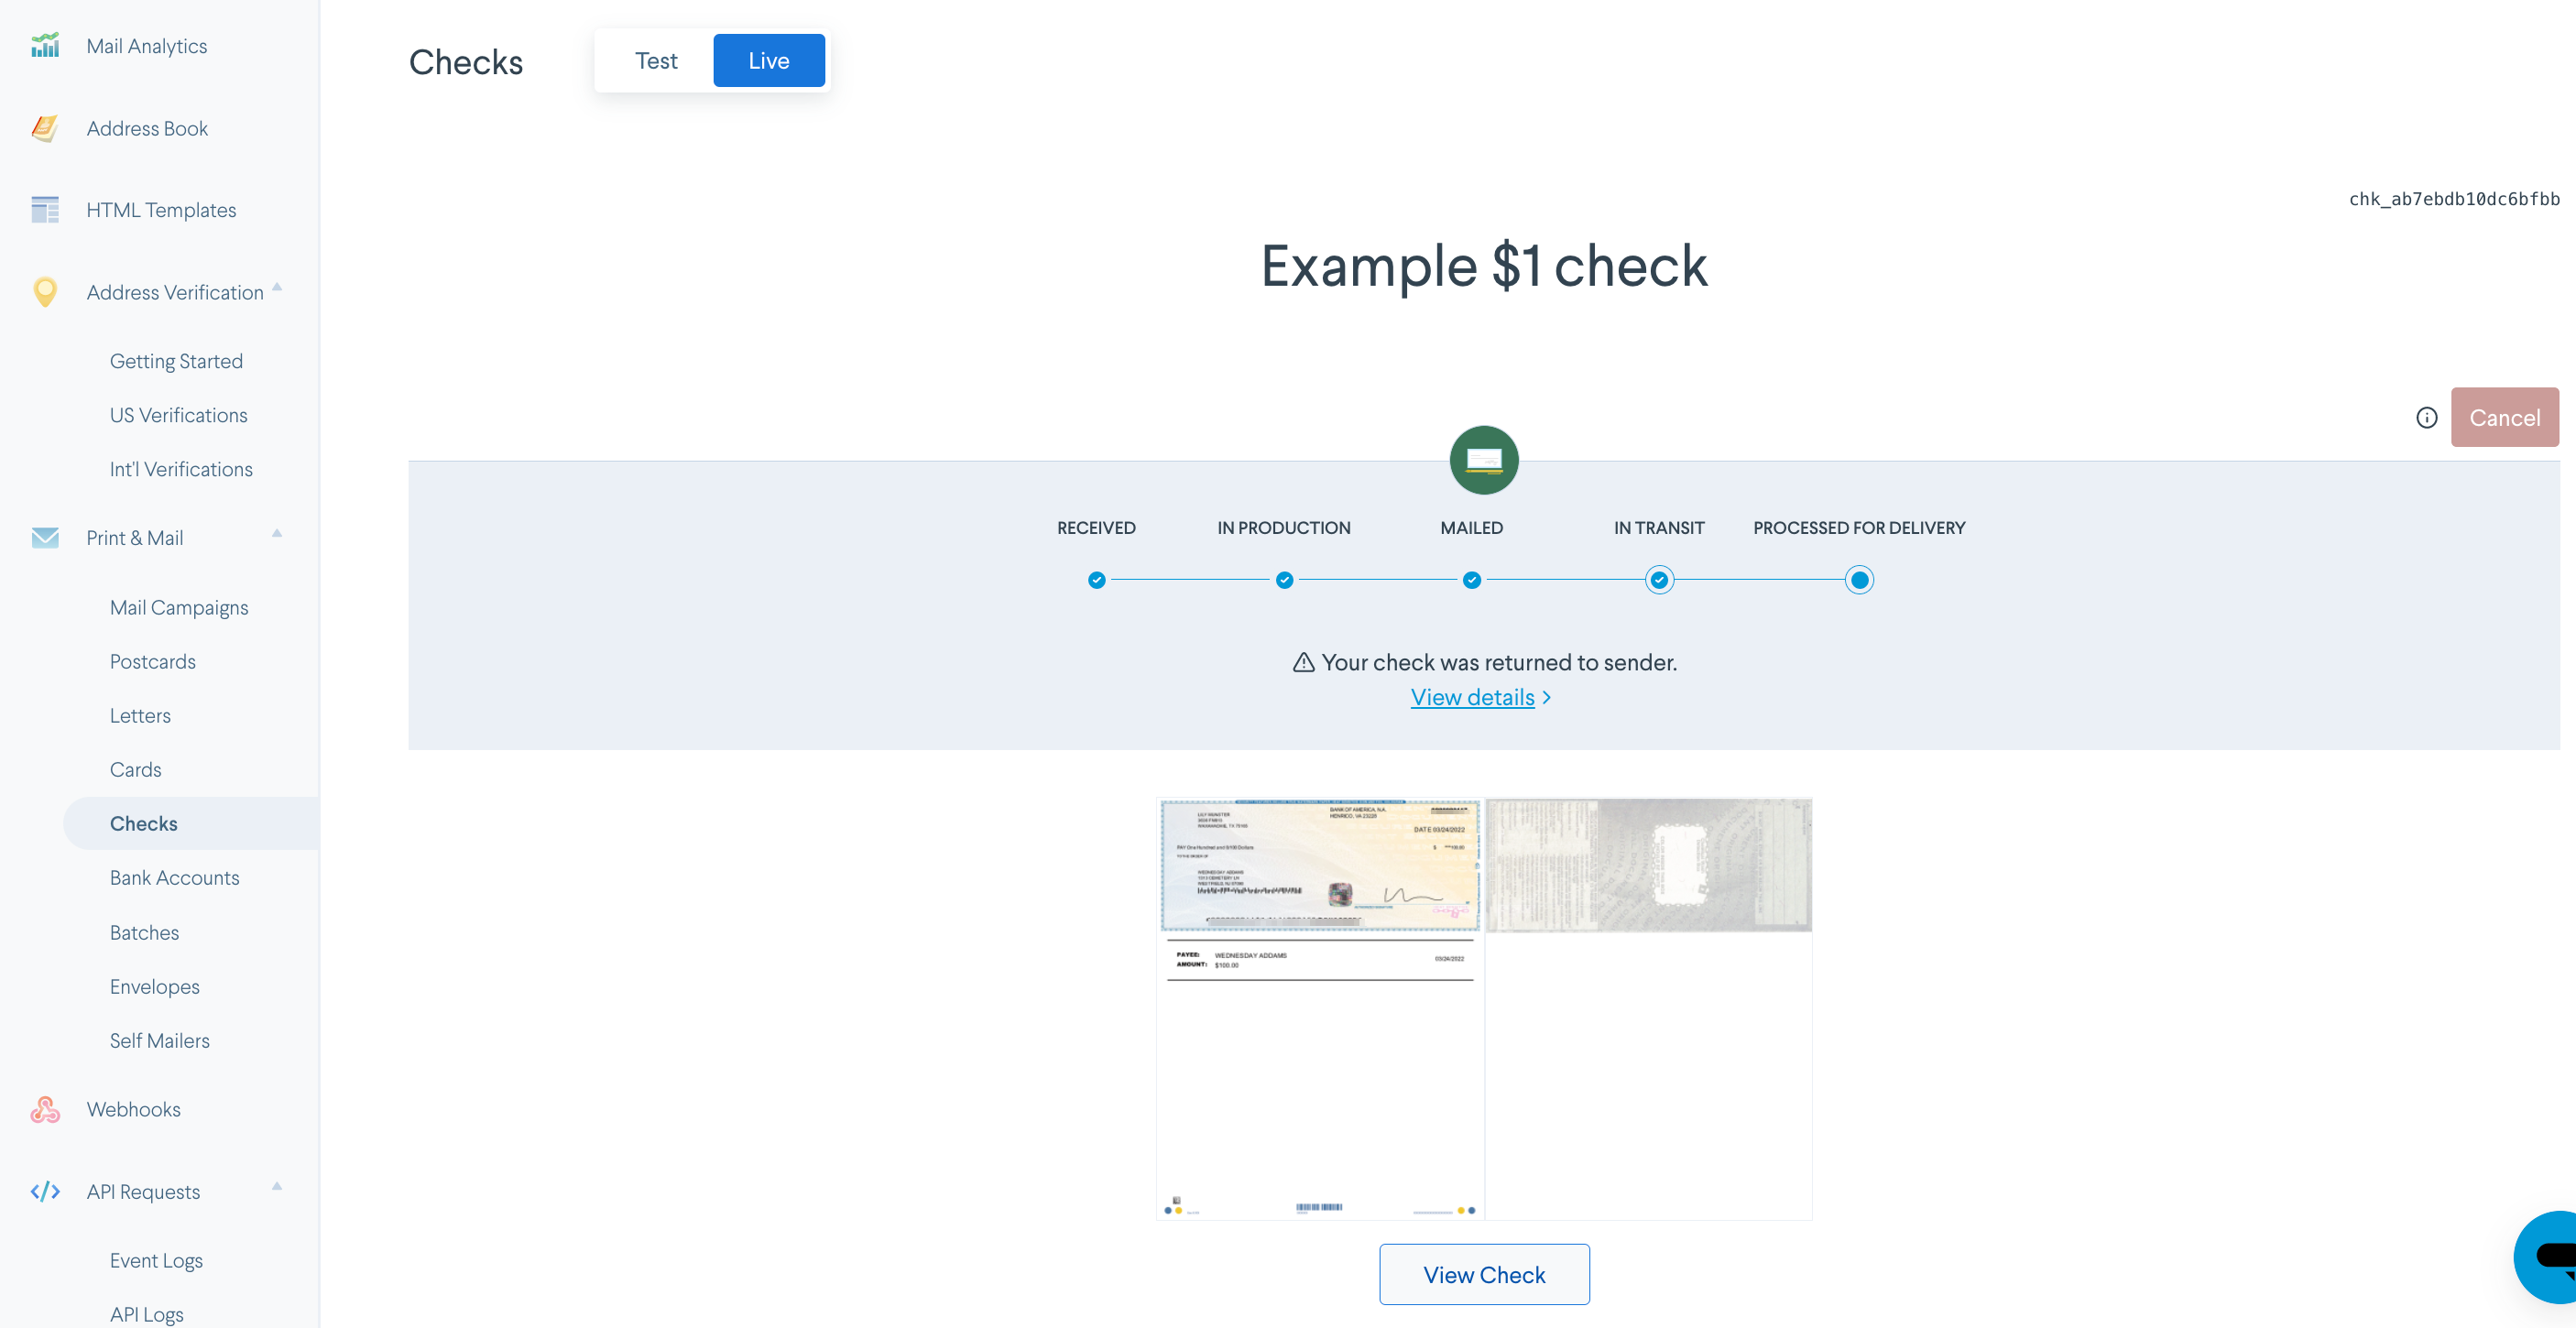Viewport: 2576px width, 1328px height.
Task: Open Getting Started under Address Verification
Action: (x=176, y=361)
